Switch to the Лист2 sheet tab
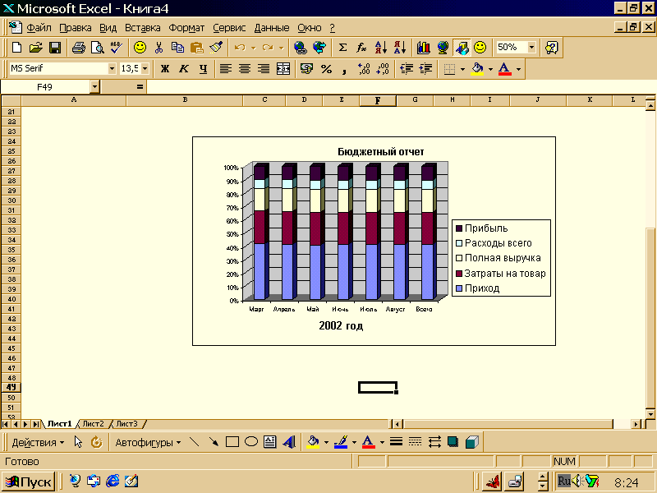 click(93, 424)
